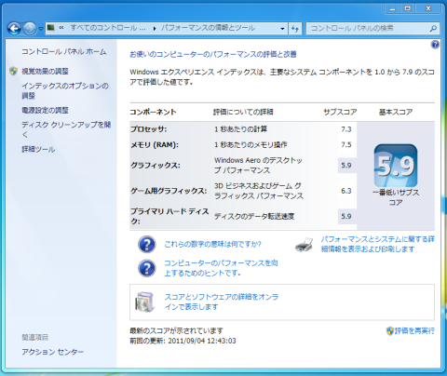Open アクション センター link
The width and height of the screenshot is (447, 376).
click(53, 352)
